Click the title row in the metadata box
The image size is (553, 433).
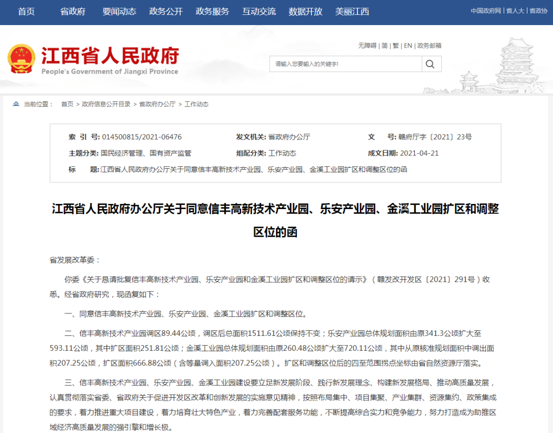click(x=238, y=169)
